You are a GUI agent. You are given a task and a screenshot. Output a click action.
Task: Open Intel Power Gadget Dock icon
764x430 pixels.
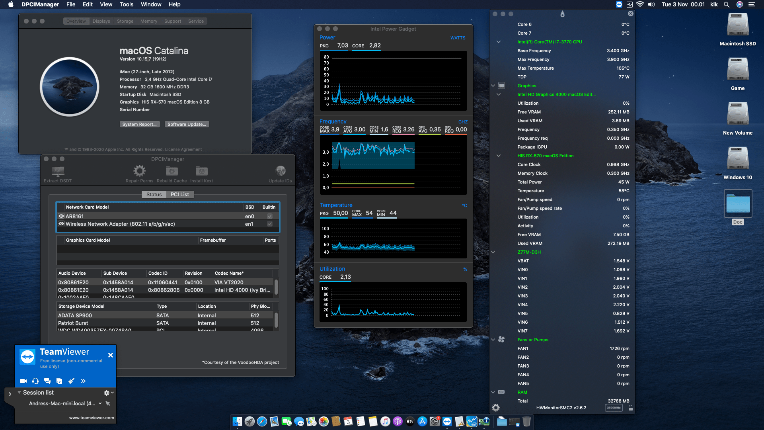click(x=472, y=421)
